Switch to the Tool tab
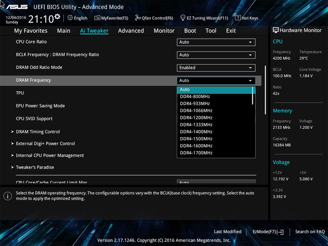Screen dimensions: 328x246 coord(211,31)
